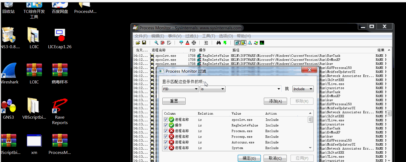
Task: Open the VBScriptbi... folder on desktop
Action: coord(34,109)
